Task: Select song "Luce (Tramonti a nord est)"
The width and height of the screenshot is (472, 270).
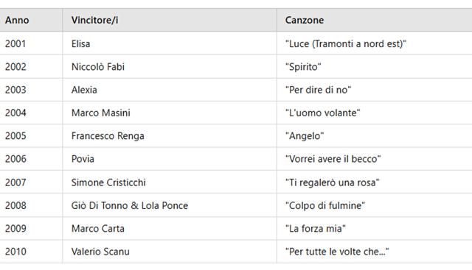Action: click(346, 44)
